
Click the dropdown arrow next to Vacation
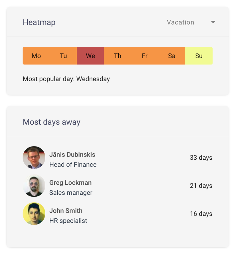[213, 22]
